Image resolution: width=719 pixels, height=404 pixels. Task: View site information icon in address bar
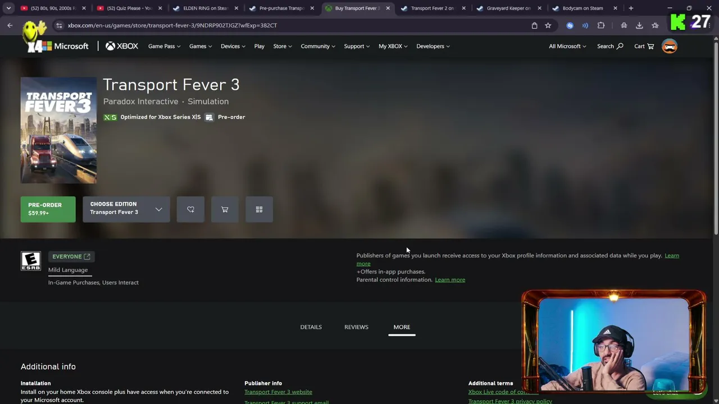point(59,25)
